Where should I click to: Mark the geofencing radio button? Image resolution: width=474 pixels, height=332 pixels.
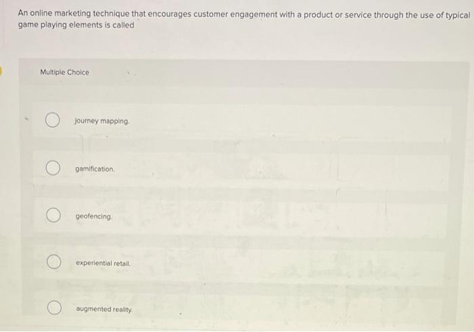pos(53,215)
